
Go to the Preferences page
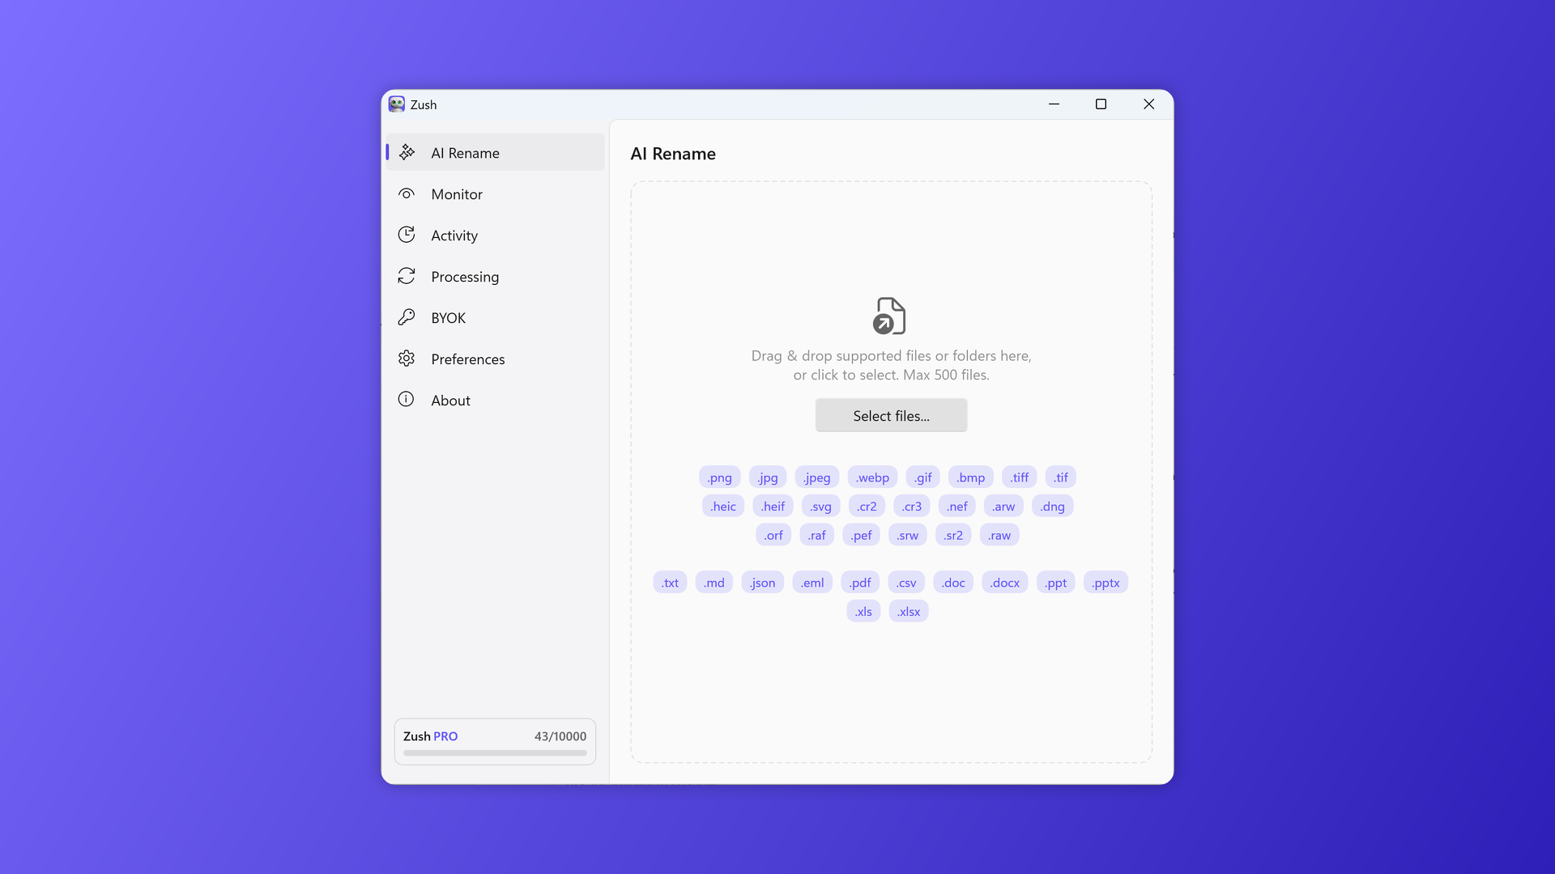point(468,359)
